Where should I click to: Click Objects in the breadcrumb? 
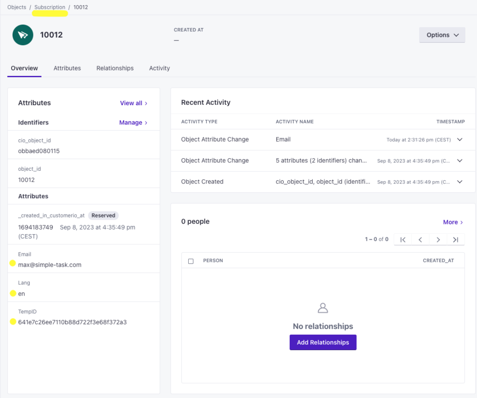pos(17,7)
